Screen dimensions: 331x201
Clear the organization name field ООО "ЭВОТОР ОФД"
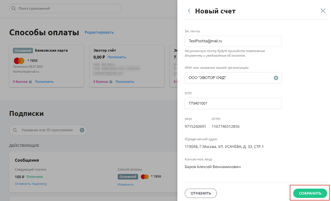point(276,78)
